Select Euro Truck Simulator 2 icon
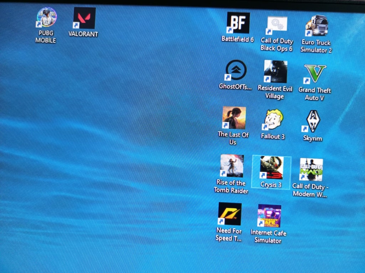This screenshot has height=273, width=365. click(317, 26)
